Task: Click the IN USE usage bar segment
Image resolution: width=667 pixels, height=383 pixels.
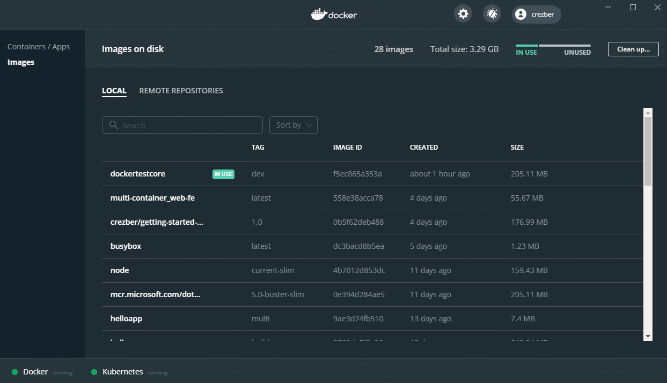Action: tap(527, 46)
